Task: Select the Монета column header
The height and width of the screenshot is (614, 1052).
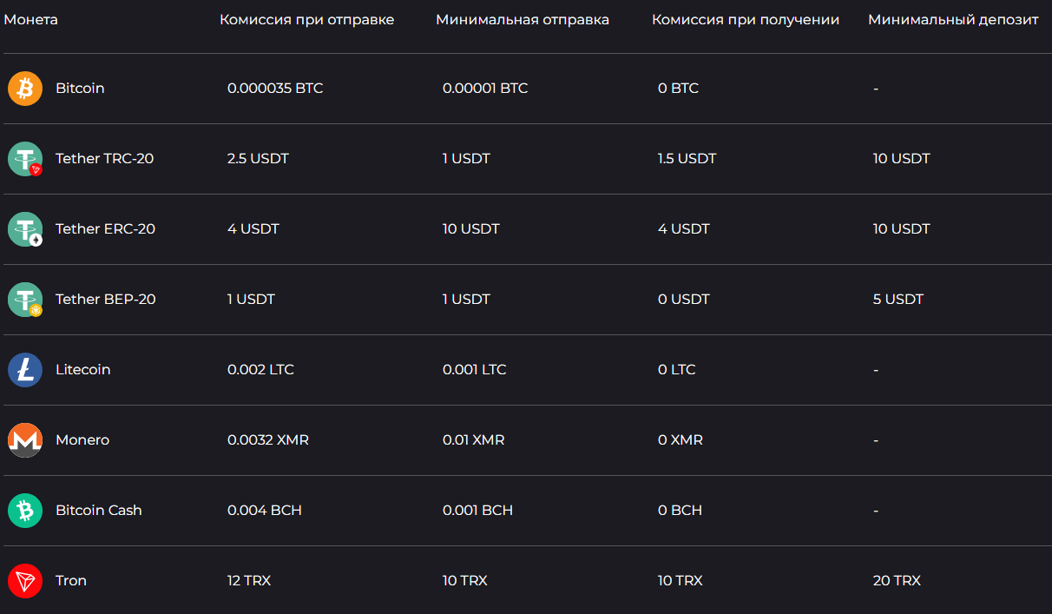Action: (x=31, y=19)
